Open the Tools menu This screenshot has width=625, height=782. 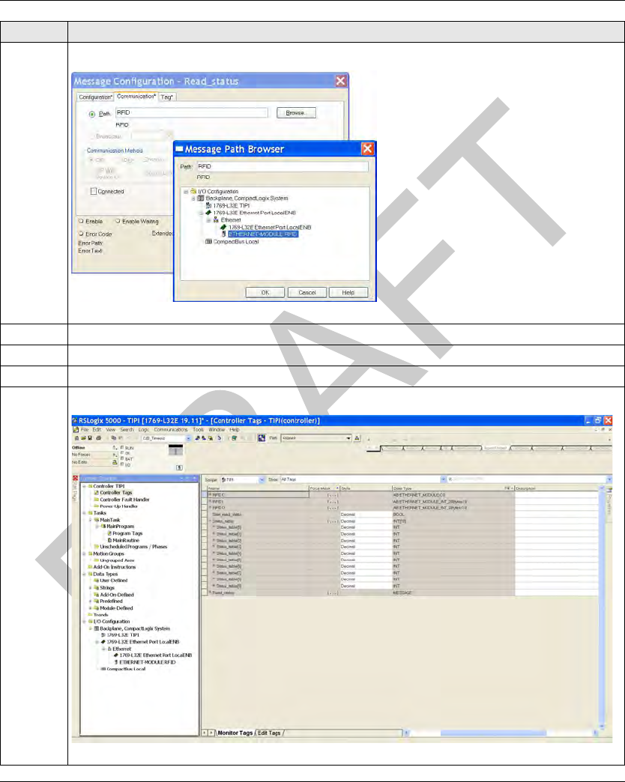tap(198, 429)
